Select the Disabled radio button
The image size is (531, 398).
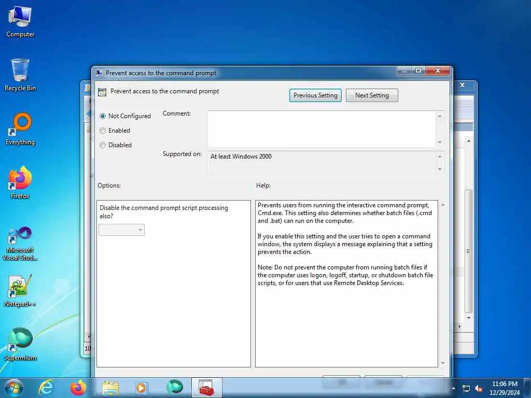[x=103, y=145]
